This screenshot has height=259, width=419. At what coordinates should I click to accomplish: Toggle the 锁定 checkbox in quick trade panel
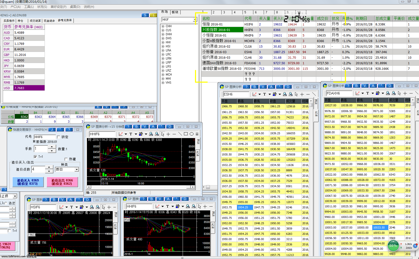(x=58, y=137)
